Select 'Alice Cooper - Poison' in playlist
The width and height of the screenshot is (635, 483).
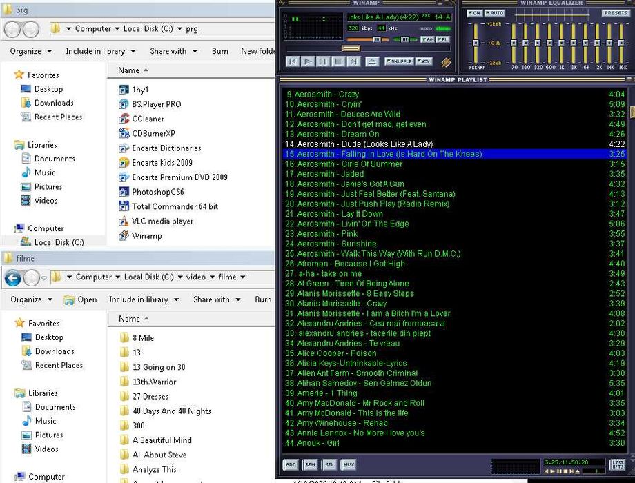455,353
